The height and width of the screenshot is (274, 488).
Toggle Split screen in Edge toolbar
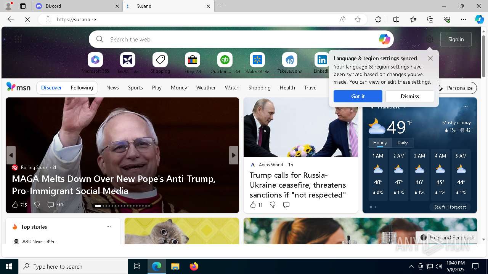(x=396, y=19)
